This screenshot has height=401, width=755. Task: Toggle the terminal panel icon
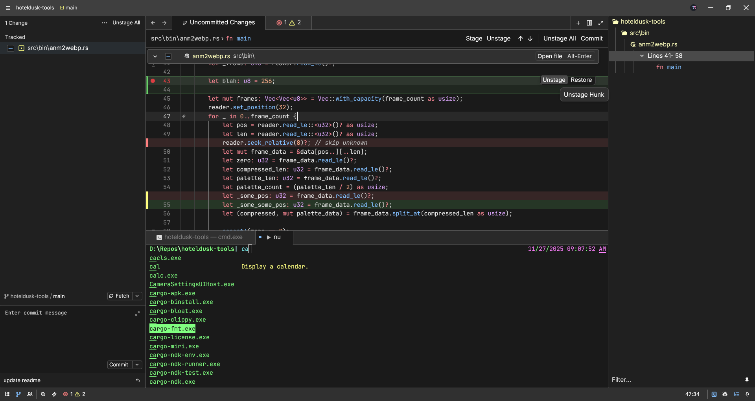pyautogui.click(x=714, y=394)
